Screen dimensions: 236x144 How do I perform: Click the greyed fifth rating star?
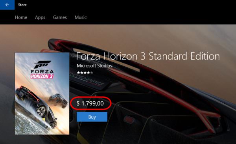pyautogui.click(x=92, y=73)
